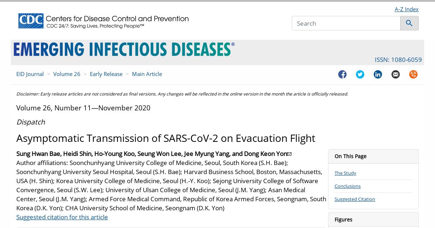Open the A-Z Index link
Viewport: 435px width, 228px height.
406,9
